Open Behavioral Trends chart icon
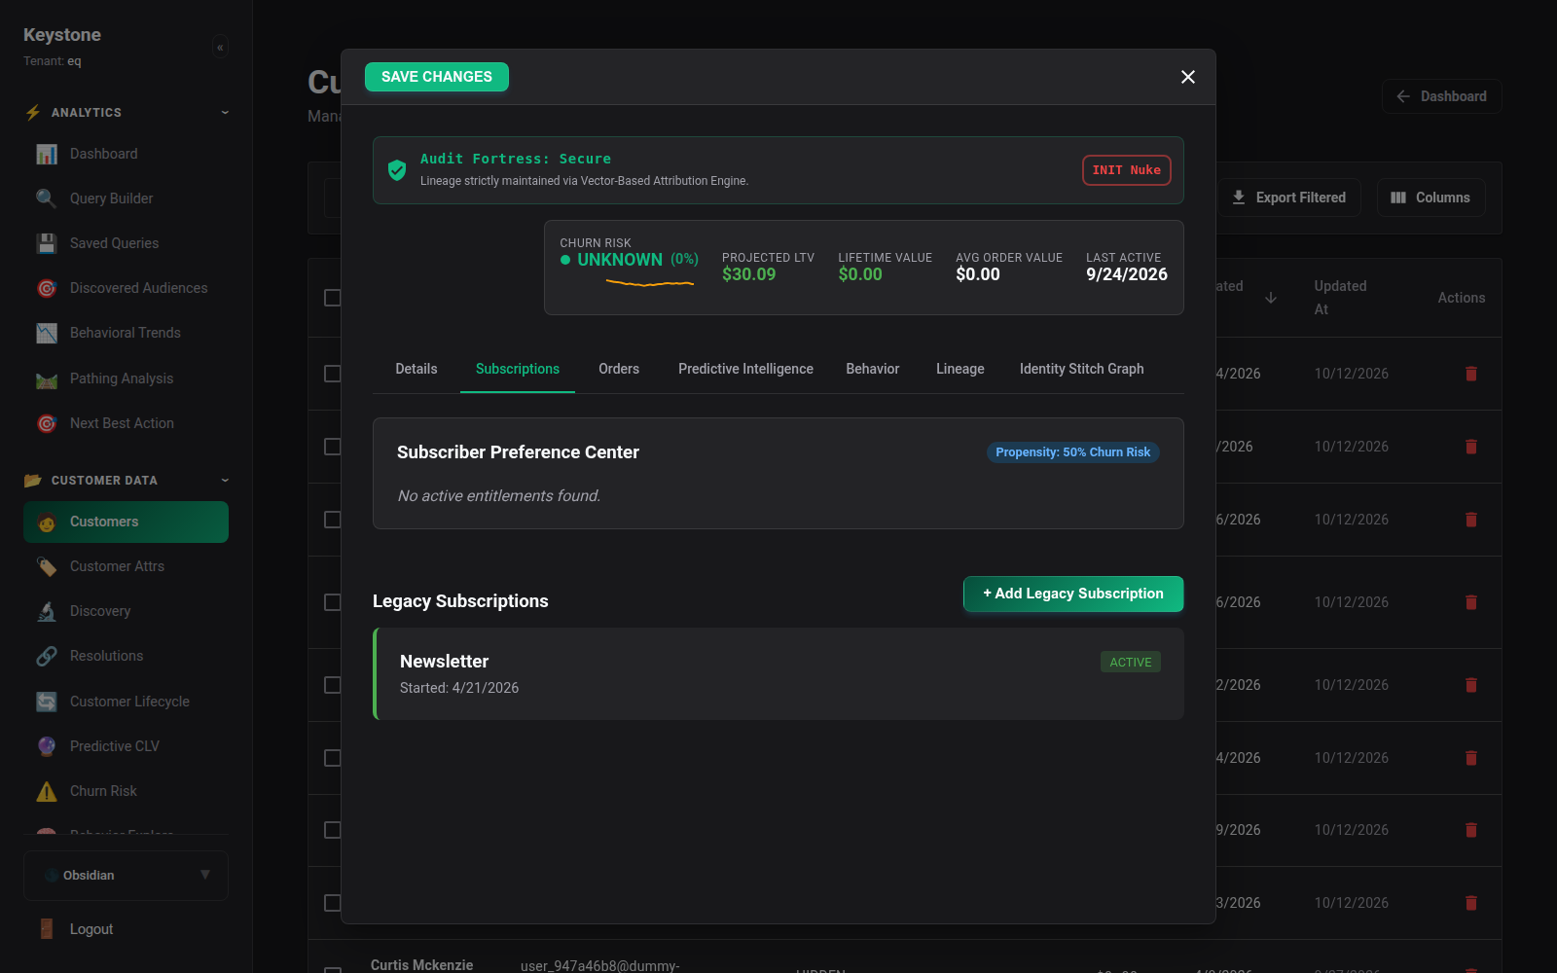The height and width of the screenshot is (973, 1557). (x=47, y=333)
